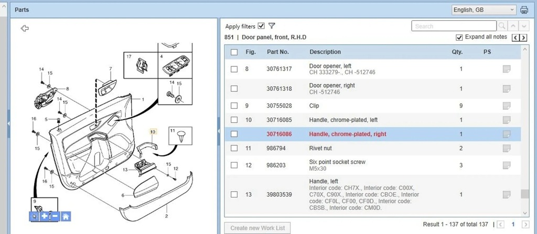The width and height of the screenshot is (537, 234).
Task: Click the printer icon
Action: (x=524, y=10)
